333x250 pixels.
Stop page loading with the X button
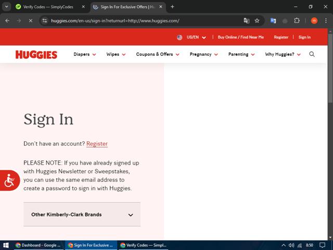[x=31, y=21]
